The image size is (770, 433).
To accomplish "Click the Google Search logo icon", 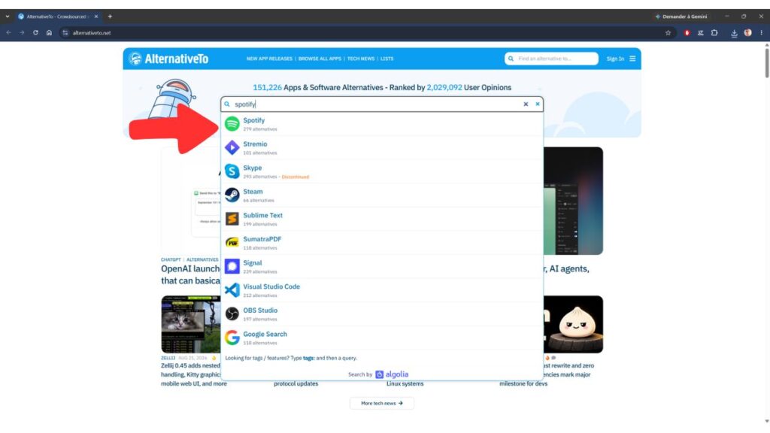I will (x=232, y=338).
